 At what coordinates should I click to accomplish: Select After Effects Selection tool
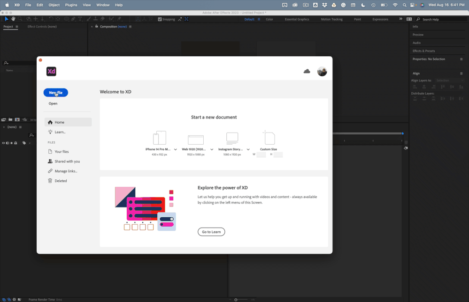tap(6, 19)
